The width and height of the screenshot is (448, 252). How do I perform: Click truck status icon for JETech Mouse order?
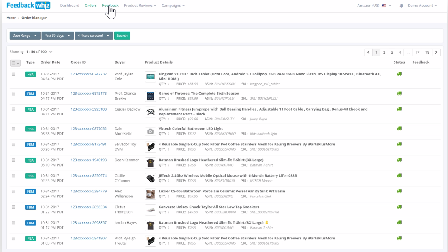(x=399, y=176)
